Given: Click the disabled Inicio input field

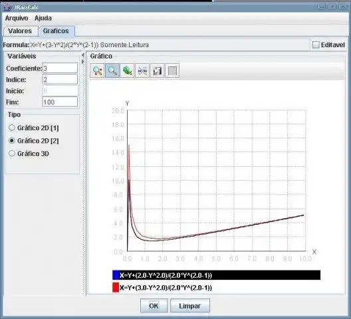Looking at the screenshot, I should (60, 91).
